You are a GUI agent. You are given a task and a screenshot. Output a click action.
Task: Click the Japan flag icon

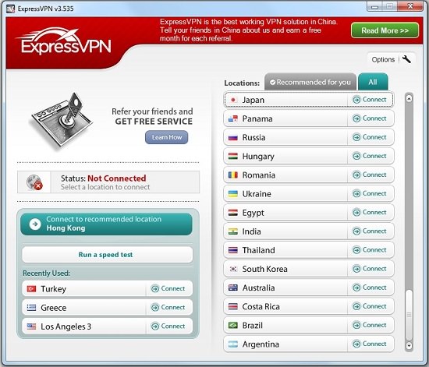coord(233,100)
